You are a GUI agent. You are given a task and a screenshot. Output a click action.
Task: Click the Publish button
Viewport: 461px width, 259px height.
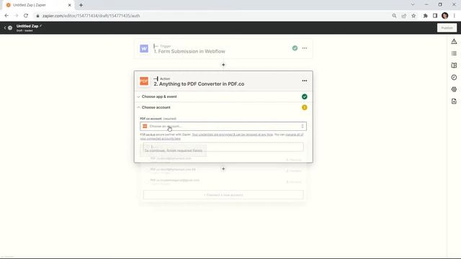pos(447,28)
